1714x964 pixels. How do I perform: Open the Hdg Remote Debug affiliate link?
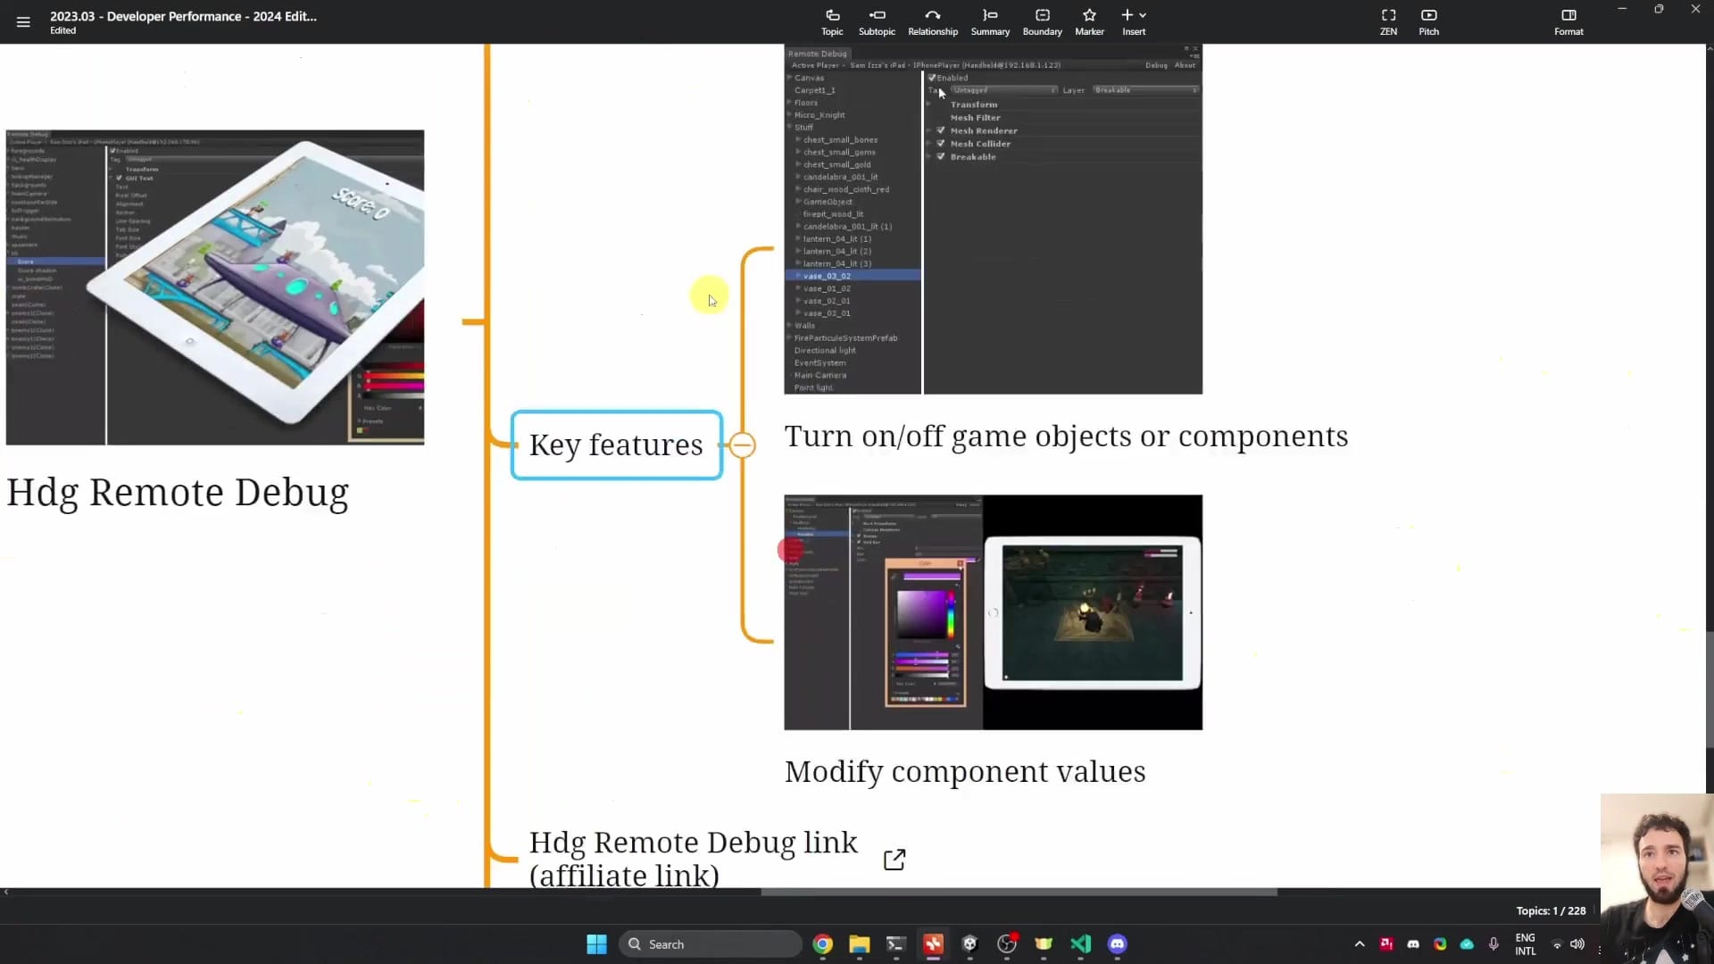pos(894,858)
